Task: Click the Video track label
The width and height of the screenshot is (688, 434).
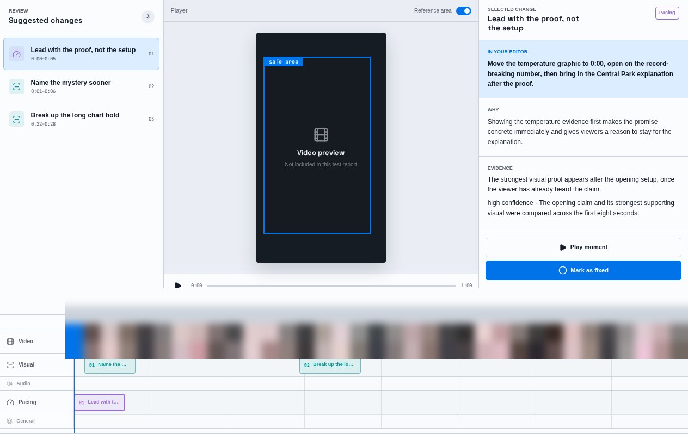Action: click(x=26, y=342)
